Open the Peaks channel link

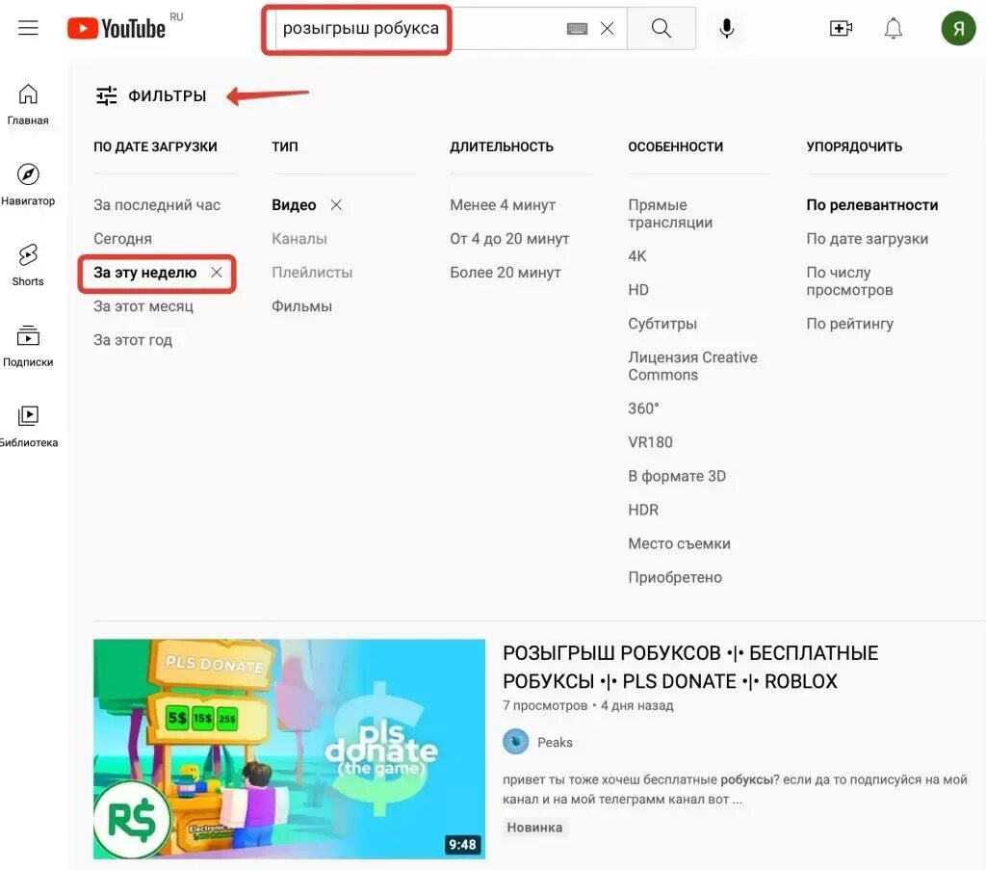tap(555, 742)
